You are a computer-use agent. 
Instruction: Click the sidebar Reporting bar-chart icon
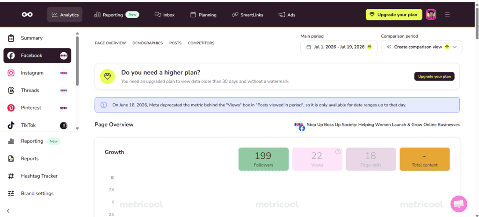(11, 141)
